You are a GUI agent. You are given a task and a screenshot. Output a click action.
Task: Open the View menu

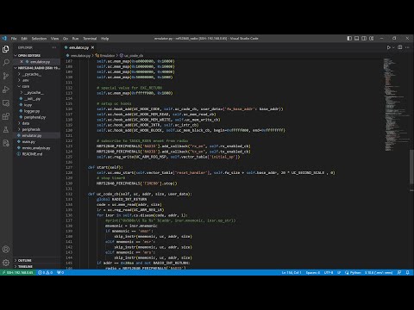point(54,39)
